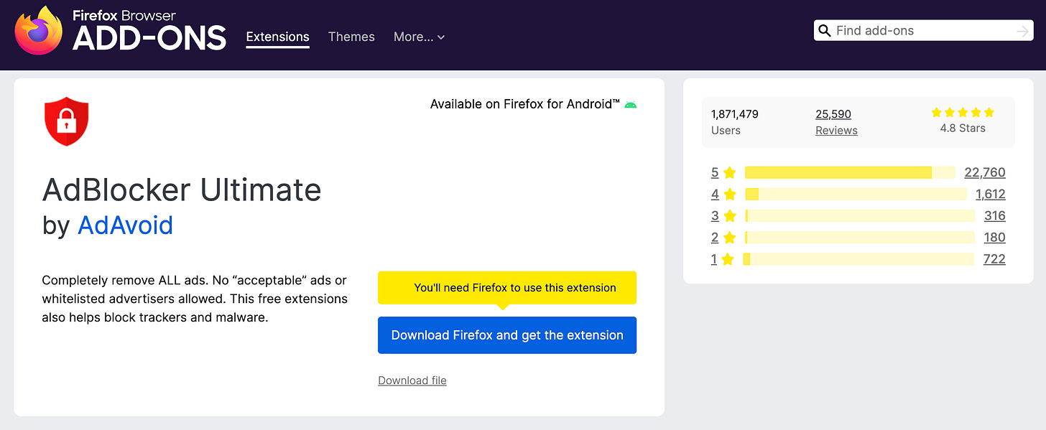Select the Extensions tab
Viewport: 1046px width, 430px height.
(277, 37)
